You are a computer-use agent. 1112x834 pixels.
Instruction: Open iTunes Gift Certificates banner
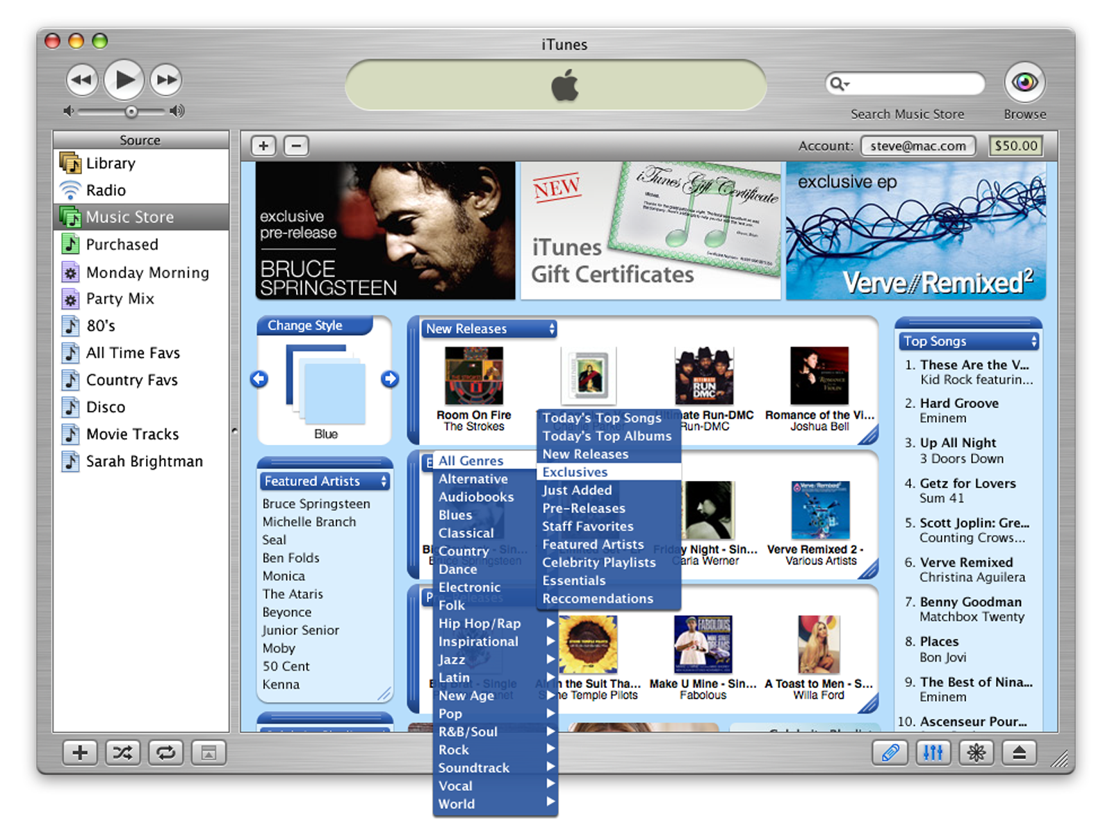[x=651, y=231]
